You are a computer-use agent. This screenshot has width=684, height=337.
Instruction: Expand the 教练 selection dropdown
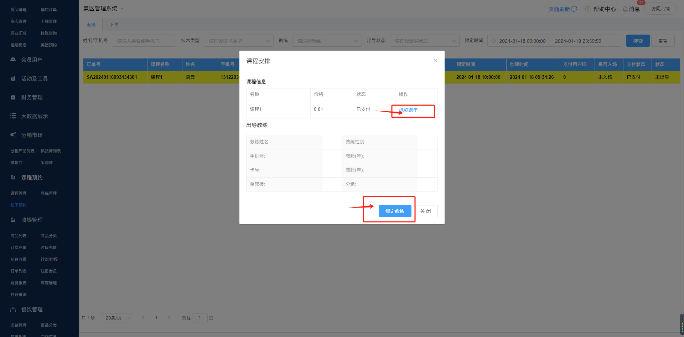coord(327,41)
